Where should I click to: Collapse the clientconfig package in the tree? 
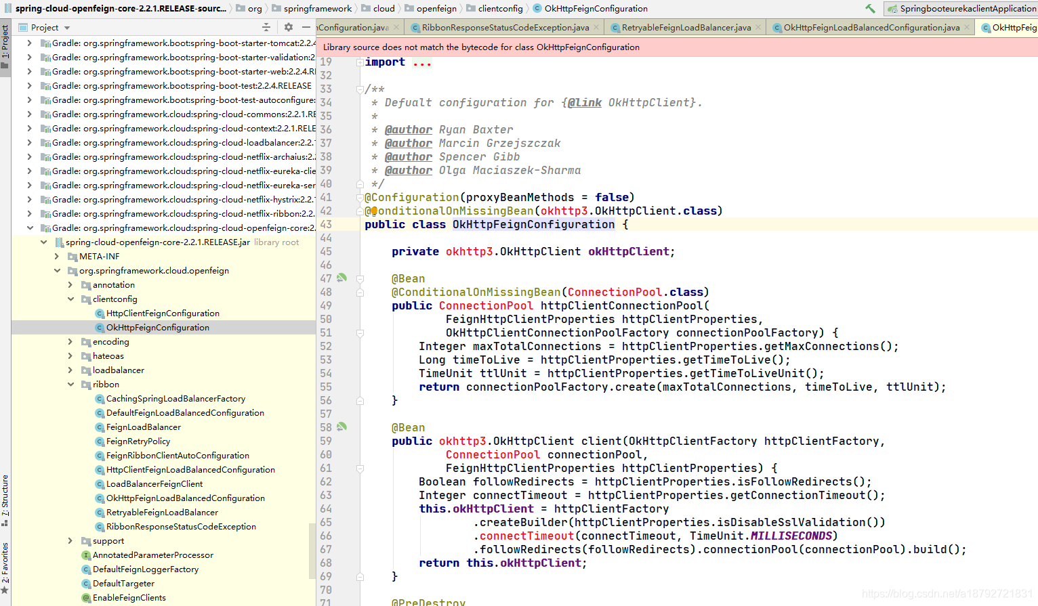coord(70,299)
